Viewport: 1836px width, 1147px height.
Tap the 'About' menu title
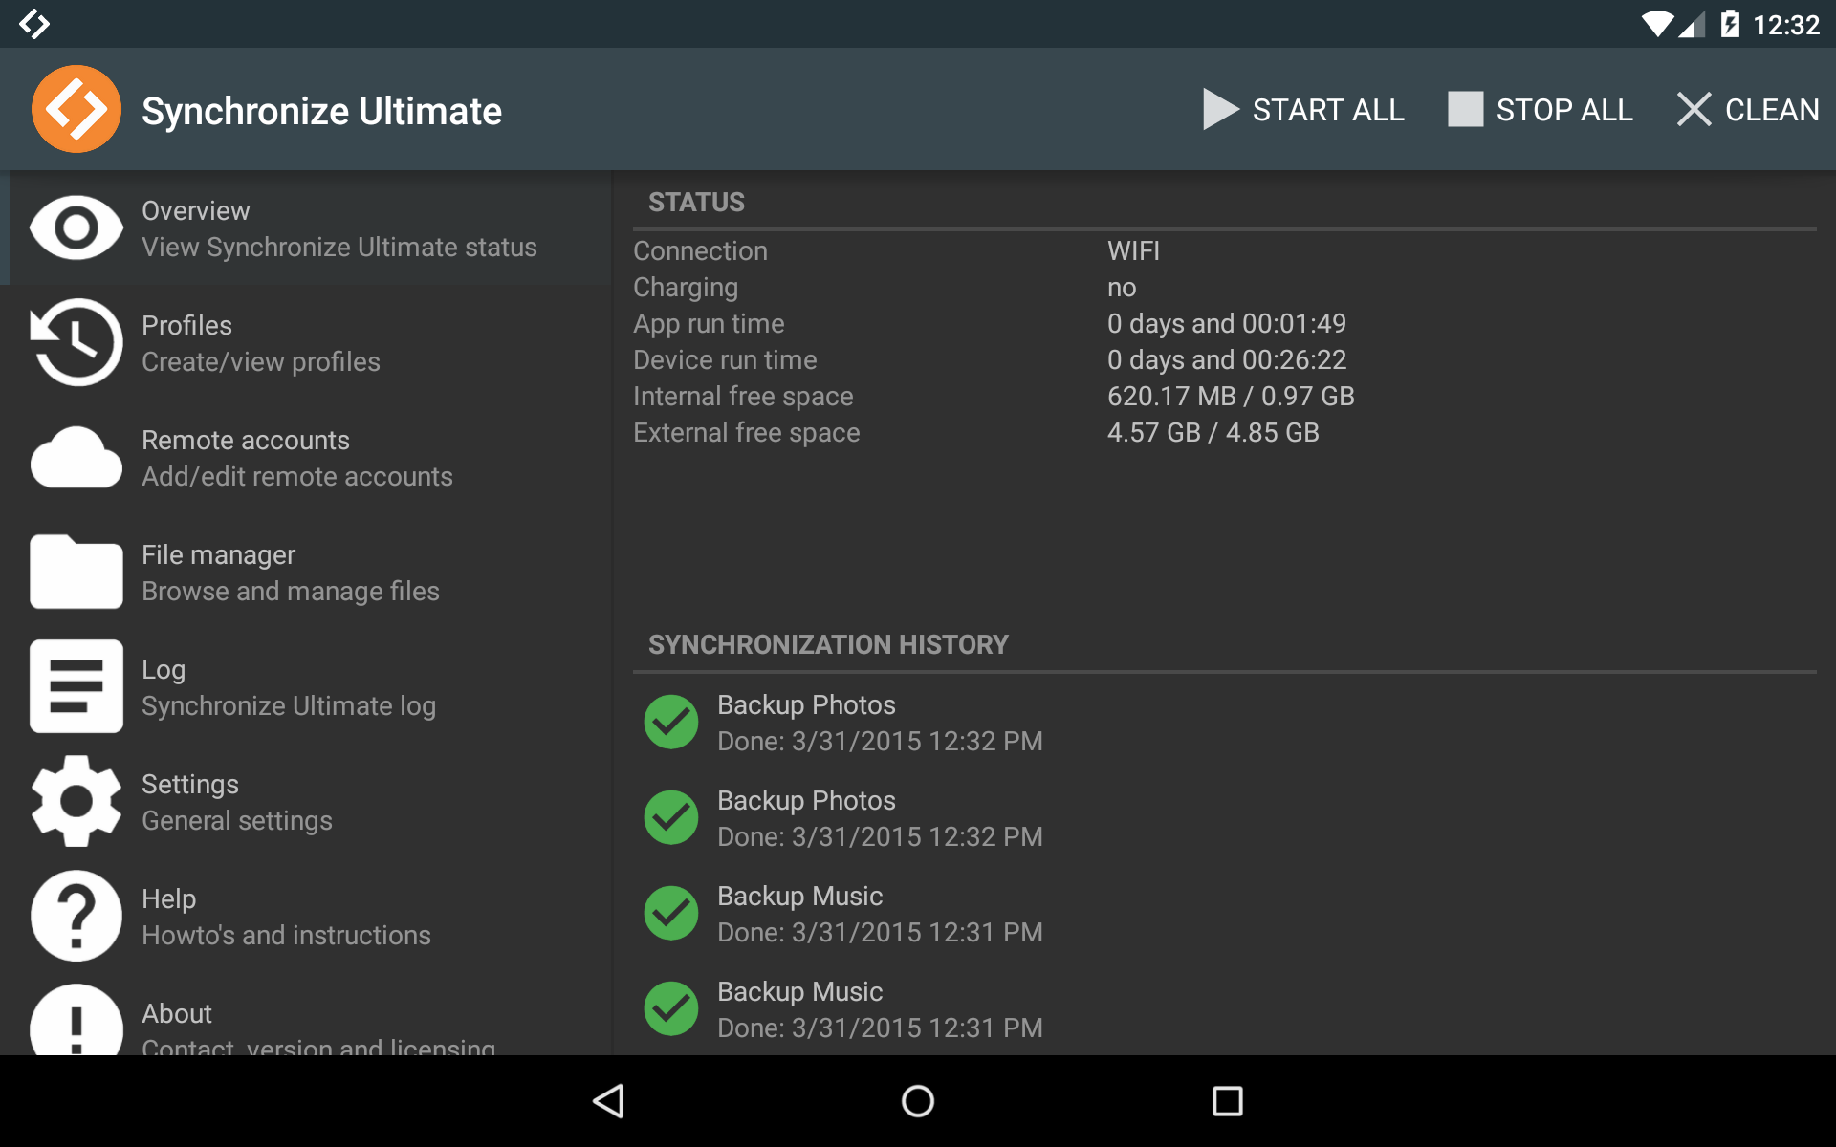(x=177, y=1013)
